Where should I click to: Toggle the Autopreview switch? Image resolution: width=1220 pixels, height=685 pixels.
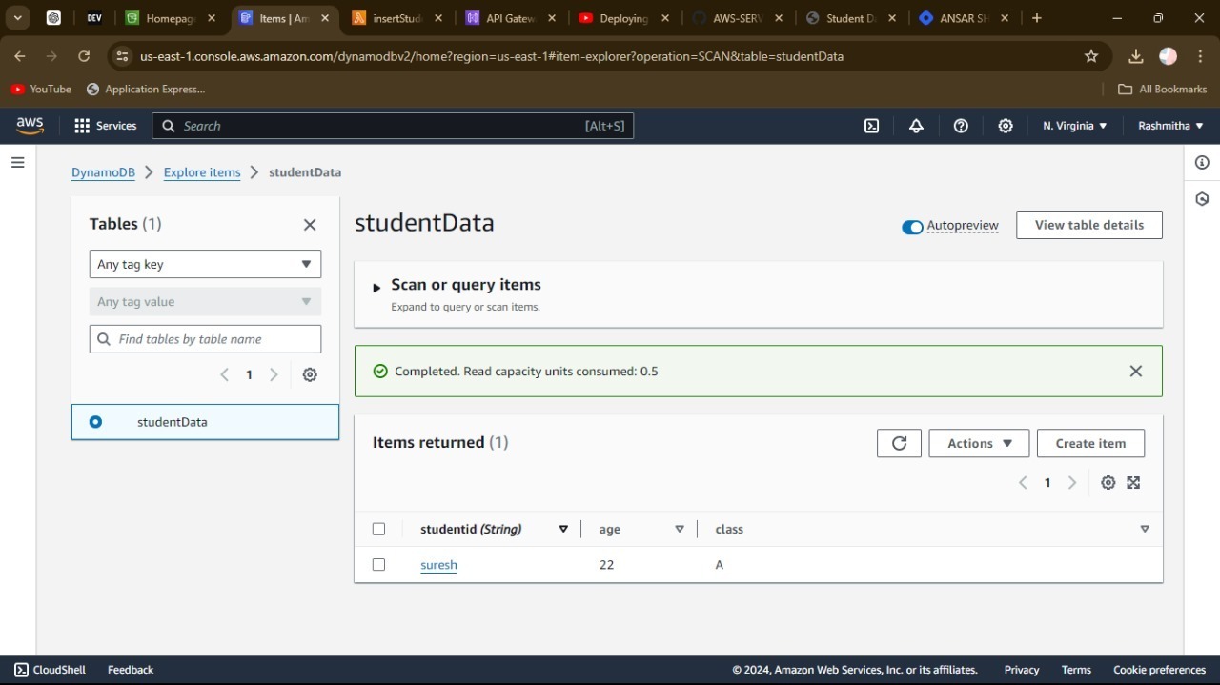click(912, 227)
